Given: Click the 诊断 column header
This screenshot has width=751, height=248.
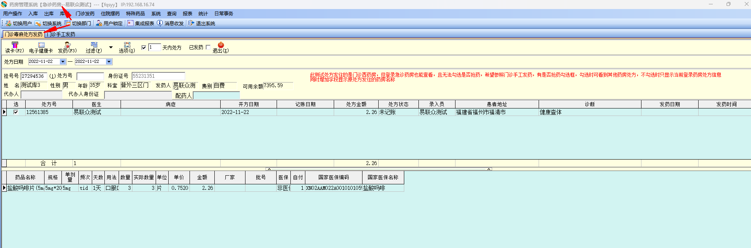Looking at the screenshot, I should [x=590, y=104].
